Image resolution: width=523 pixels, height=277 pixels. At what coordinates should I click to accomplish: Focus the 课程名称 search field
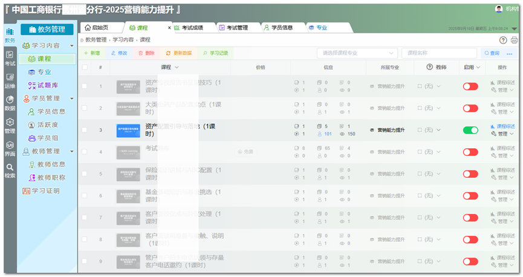tap(439, 53)
